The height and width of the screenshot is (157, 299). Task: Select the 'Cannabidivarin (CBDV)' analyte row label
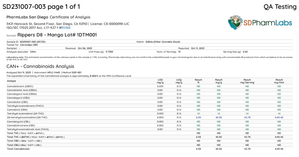[20, 86]
